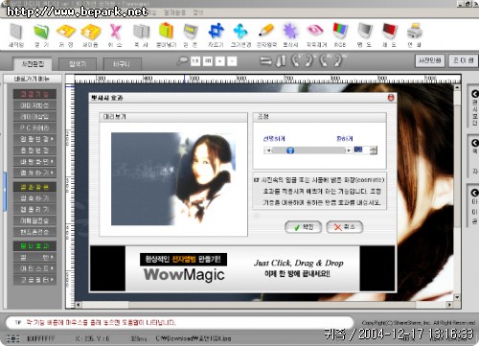
Task: Flip image vertically with up-down arrows icon
Action: point(281,60)
